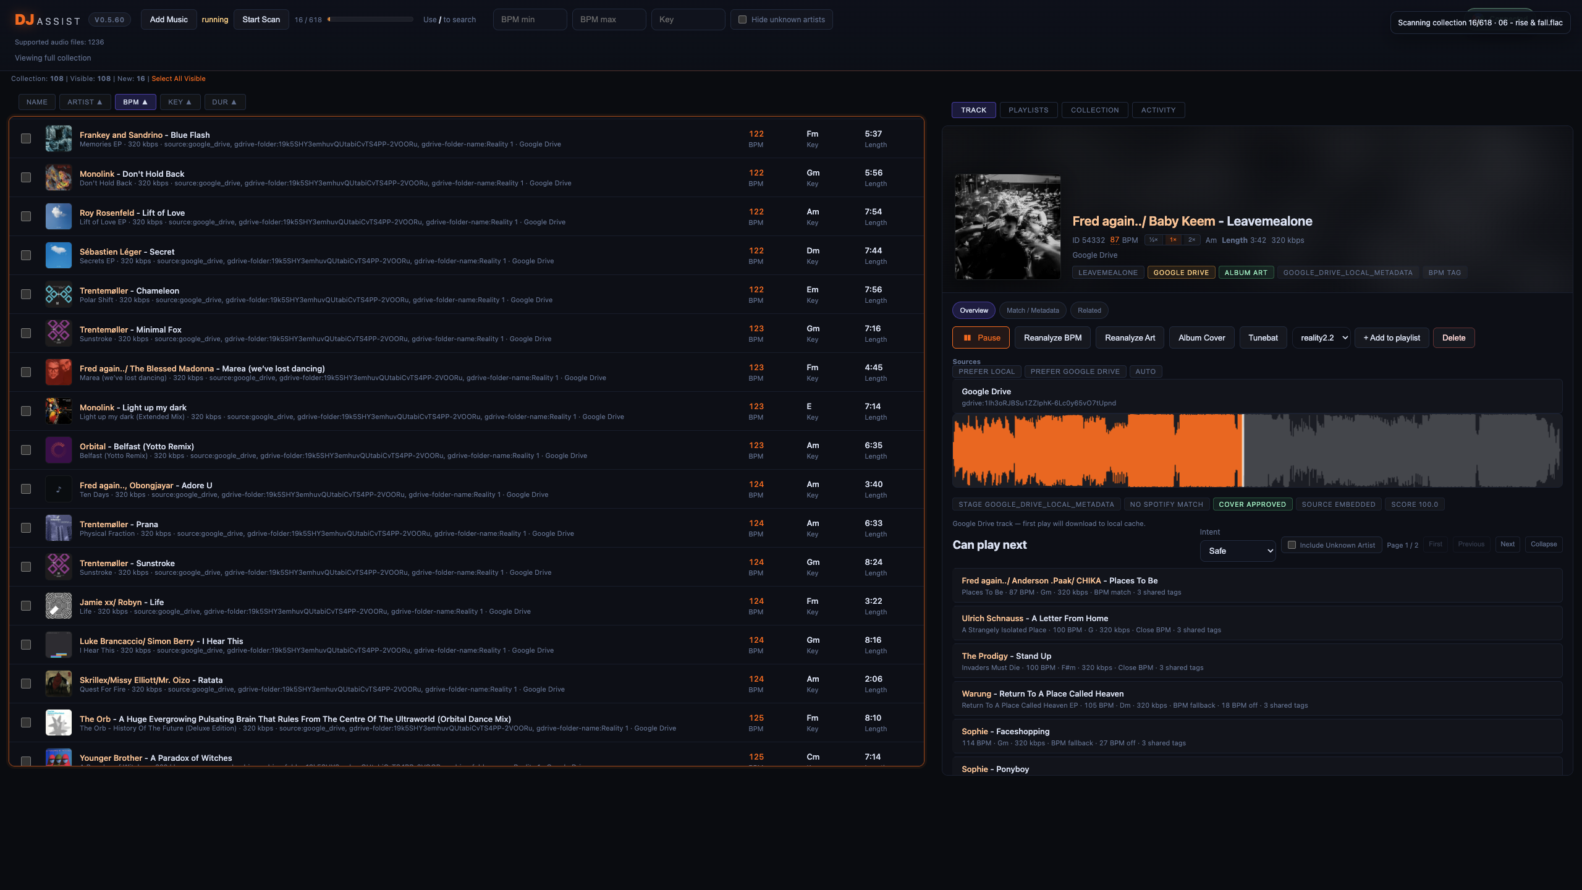Choose PREFER GOOGLE DRIVE source
Image resolution: width=1582 pixels, height=890 pixels.
[1075, 371]
